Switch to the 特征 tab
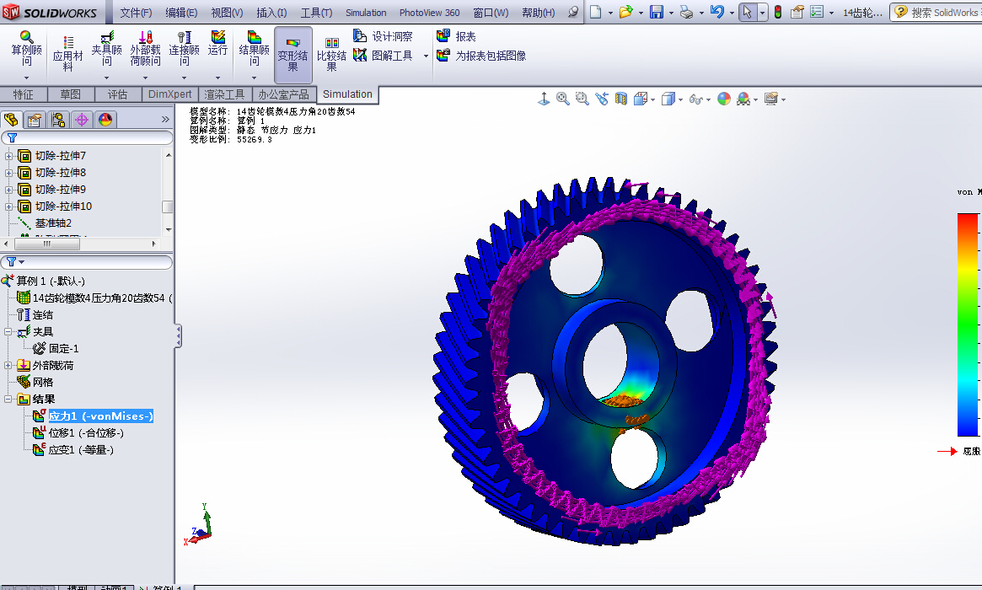 tap(23, 94)
